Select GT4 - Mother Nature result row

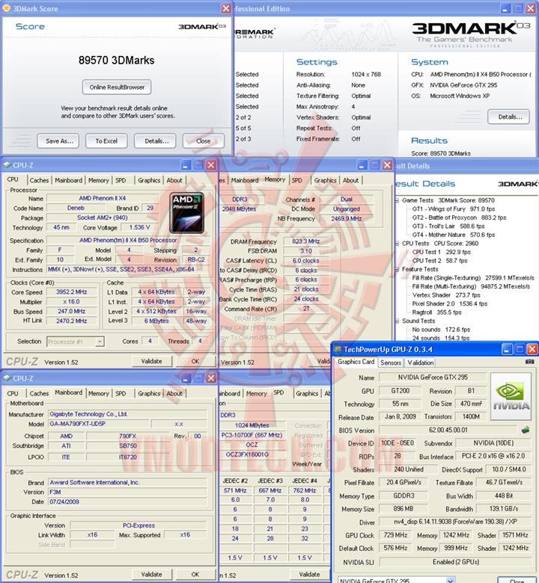(x=454, y=235)
